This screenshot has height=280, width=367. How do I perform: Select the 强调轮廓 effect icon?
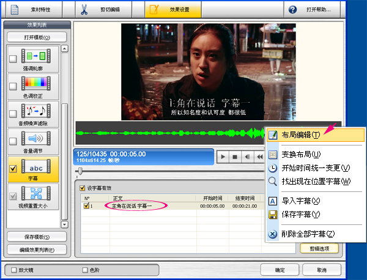36,56
